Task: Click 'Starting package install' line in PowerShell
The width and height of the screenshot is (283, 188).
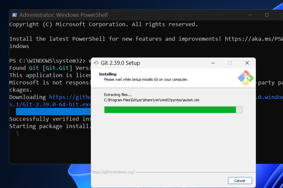Action: [50, 126]
